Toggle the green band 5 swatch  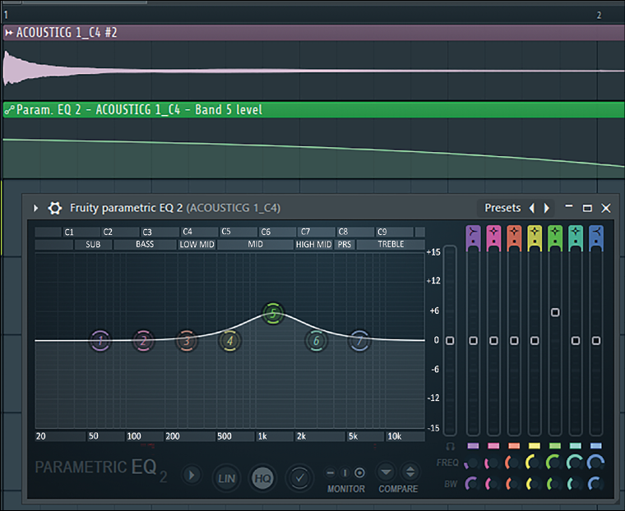[555, 445]
